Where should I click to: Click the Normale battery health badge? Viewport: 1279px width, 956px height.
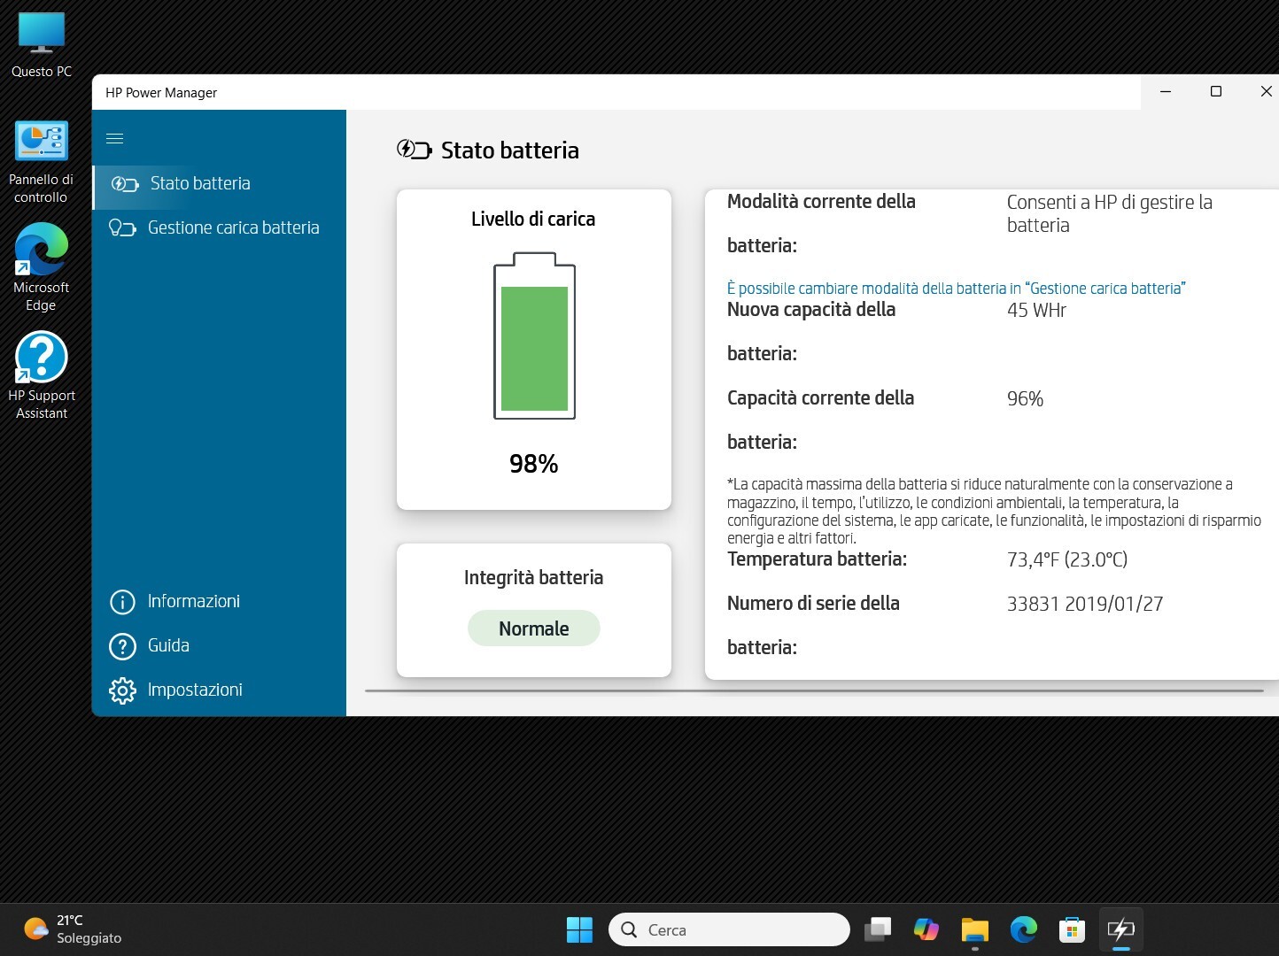point(534,628)
